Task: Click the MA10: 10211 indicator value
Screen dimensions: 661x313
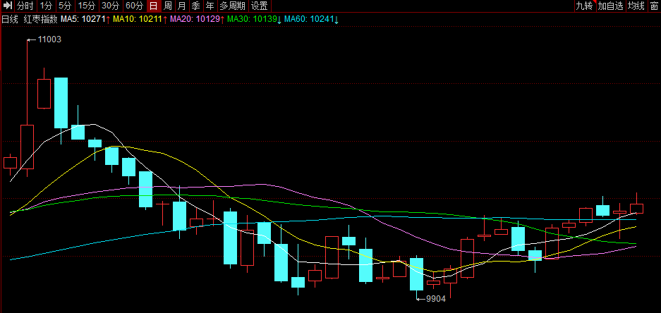Action: pos(140,19)
